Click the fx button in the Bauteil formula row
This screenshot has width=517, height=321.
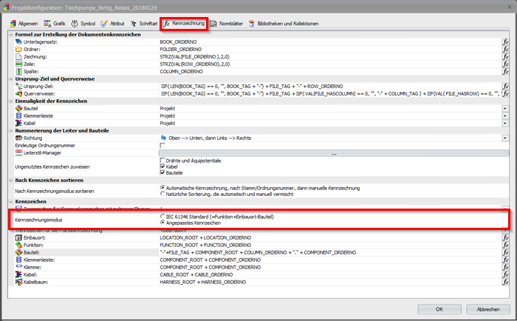pyautogui.click(x=505, y=252)
